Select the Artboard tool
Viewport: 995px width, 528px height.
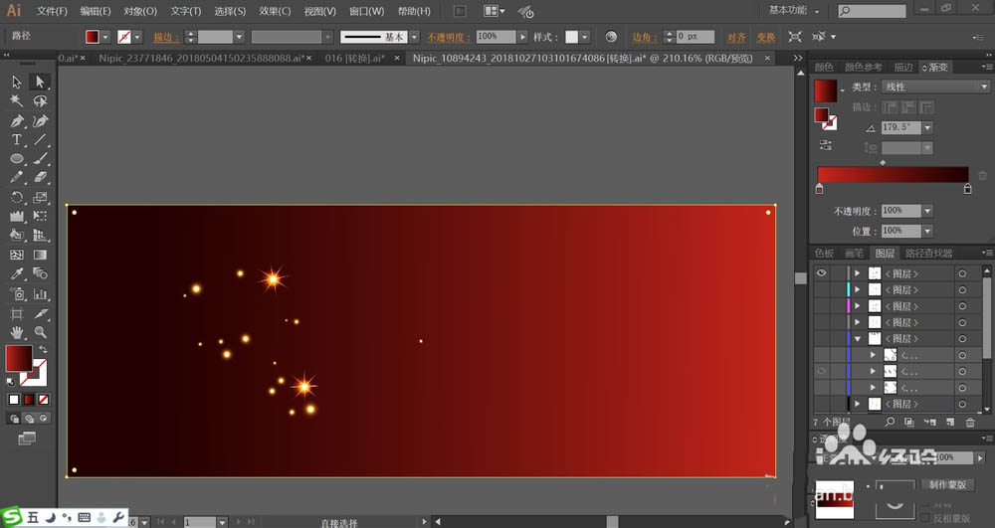[x=17, y=314]
